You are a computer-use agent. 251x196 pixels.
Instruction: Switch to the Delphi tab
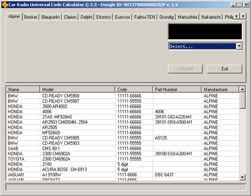pos(86,17)
